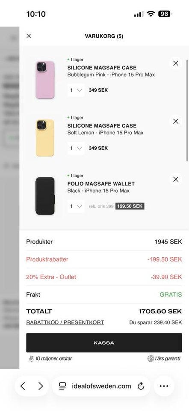Open the page reader icon in the address bar
This screenshot has width=189, height=411.
point(62,386)
